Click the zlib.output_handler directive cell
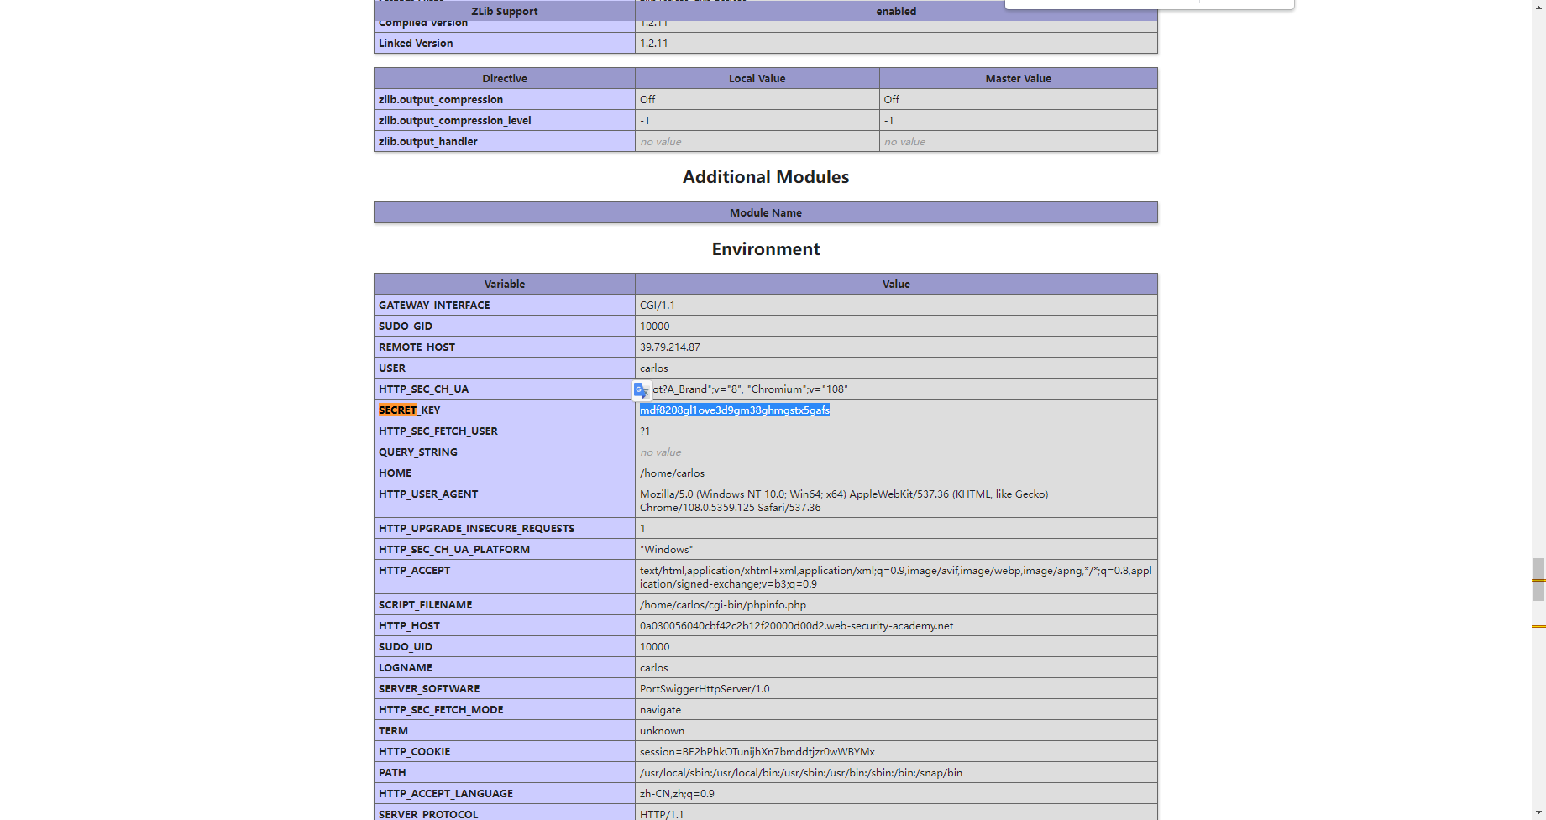Viewport: 1546px width, 820px height. coord(505,142)
